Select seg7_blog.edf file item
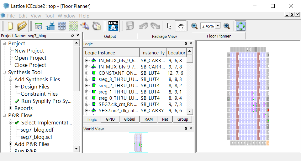The height and width of the screenshot is (161, 301). pyautogui.click(x=37, y=130)
